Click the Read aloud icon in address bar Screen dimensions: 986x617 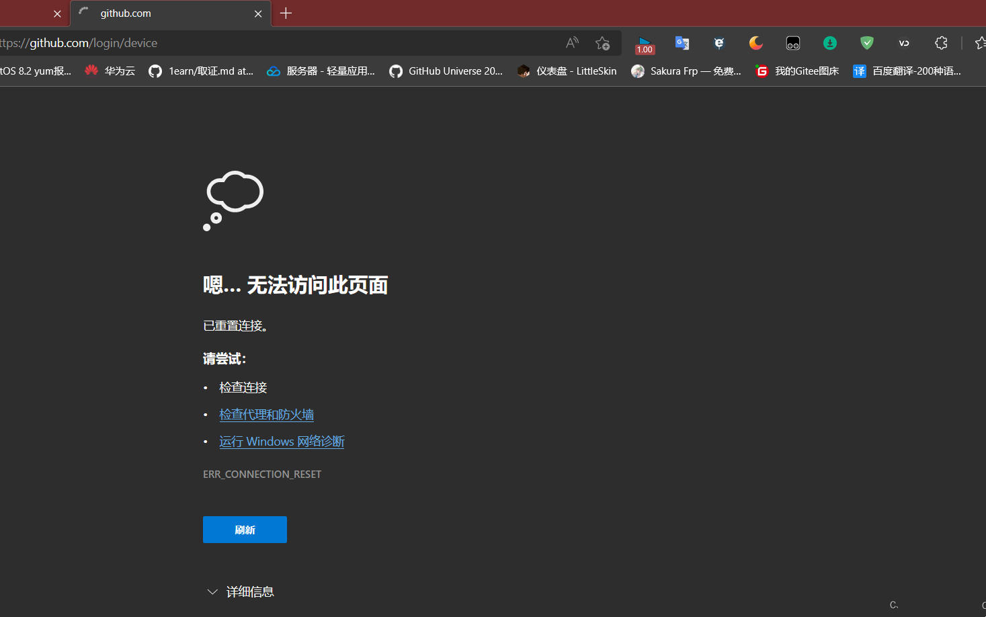572,43
